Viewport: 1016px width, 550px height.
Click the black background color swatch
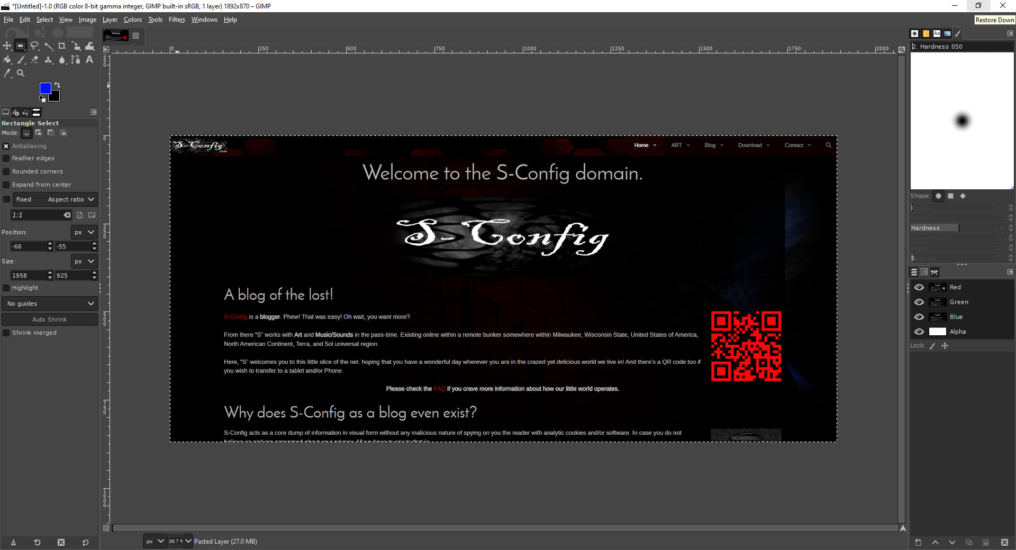(56, 97)
